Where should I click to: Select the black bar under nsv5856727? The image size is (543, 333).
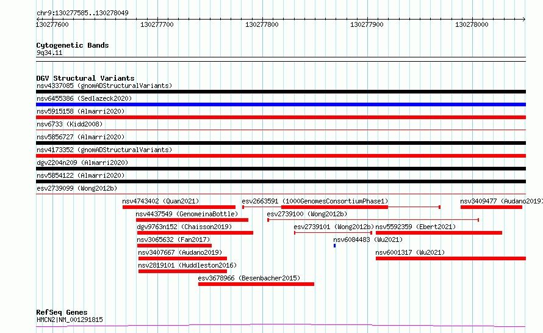[281, 143]
